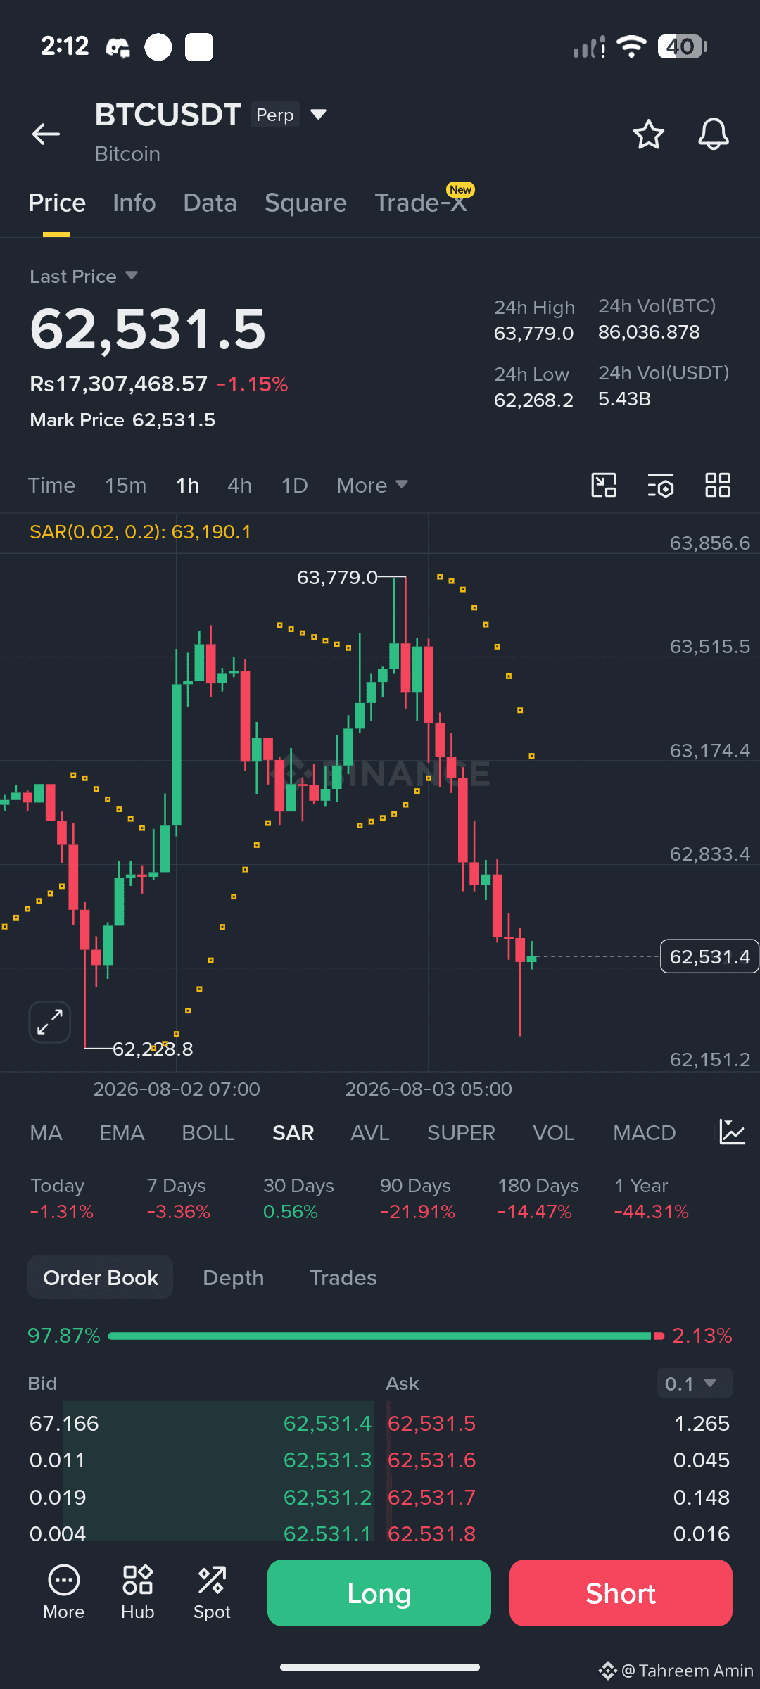Show the Trades view
This screenshot has height=1689, width=760.
point(343,1277)
